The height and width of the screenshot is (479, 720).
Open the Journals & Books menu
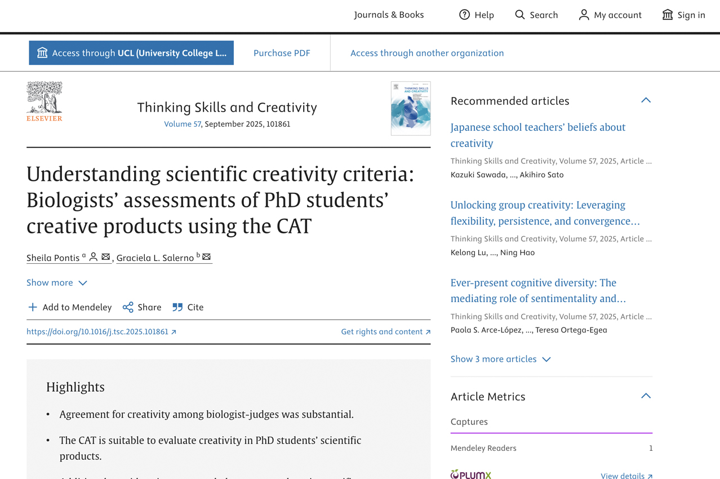(389, 15)
